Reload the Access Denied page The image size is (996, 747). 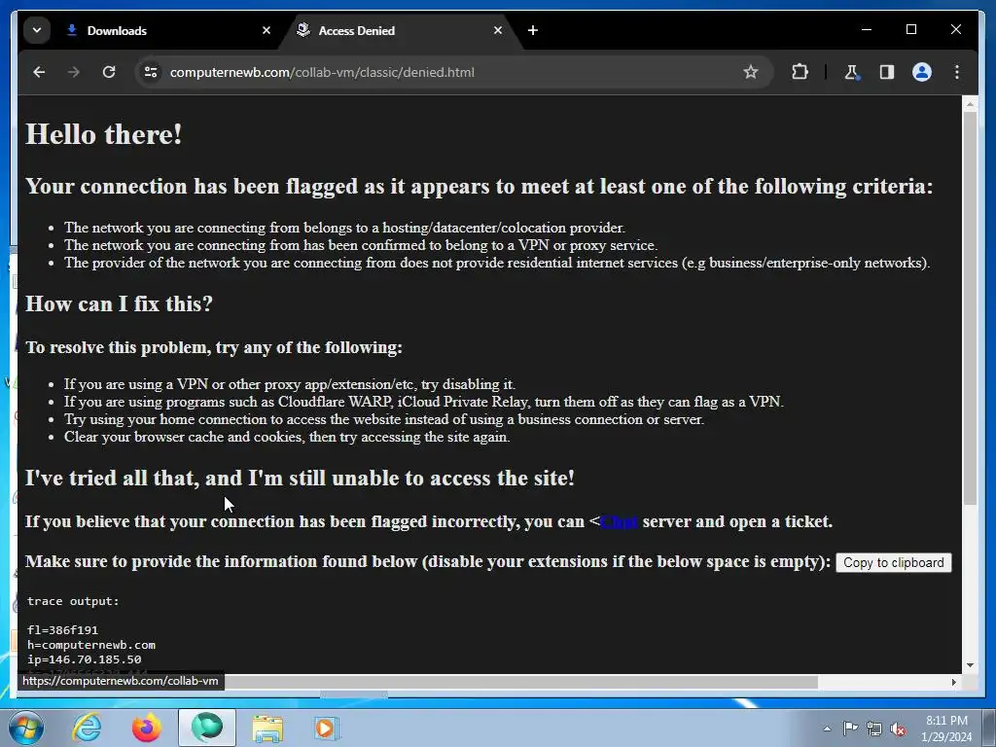tap(109, 72)
